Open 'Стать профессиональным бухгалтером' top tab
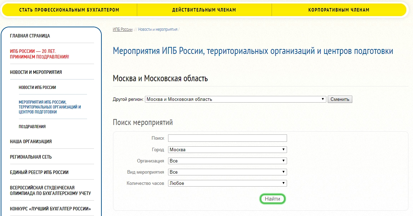The height and width of the screenshot is (216, 413). click(69, 10)
